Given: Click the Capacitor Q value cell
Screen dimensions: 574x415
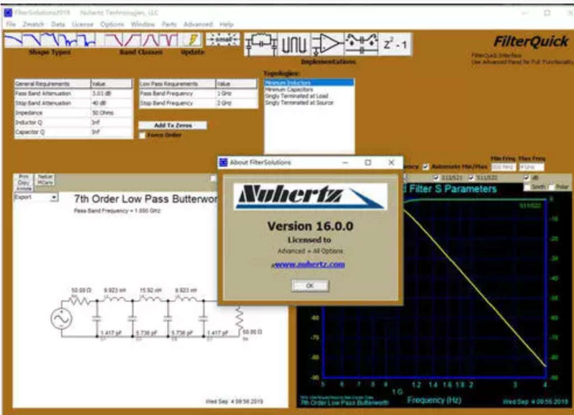Looking at the screenshot, I should coord(112,132).
